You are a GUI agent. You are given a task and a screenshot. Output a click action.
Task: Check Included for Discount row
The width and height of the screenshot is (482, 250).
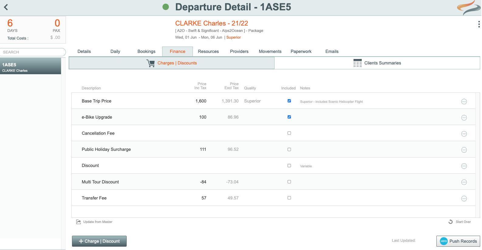(x=289, y=166)
